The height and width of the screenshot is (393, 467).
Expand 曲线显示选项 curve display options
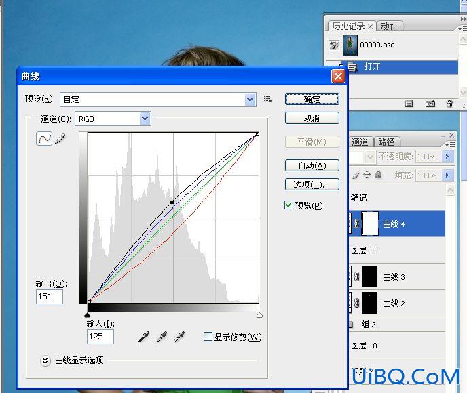(45, 360)
